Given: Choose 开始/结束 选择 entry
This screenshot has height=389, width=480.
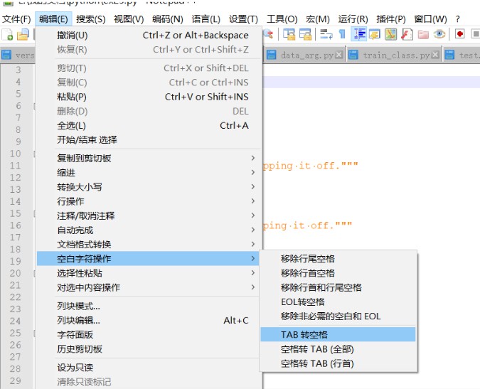Looking at the screenshot, I should [x=149, y=140].
